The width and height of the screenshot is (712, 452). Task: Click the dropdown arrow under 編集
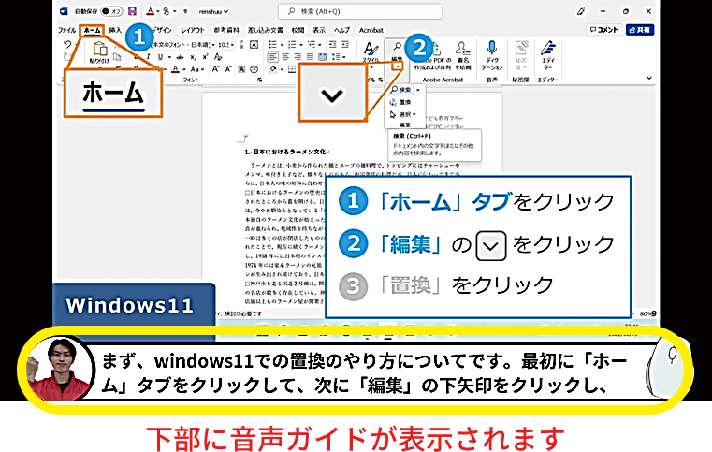[398, 66]
